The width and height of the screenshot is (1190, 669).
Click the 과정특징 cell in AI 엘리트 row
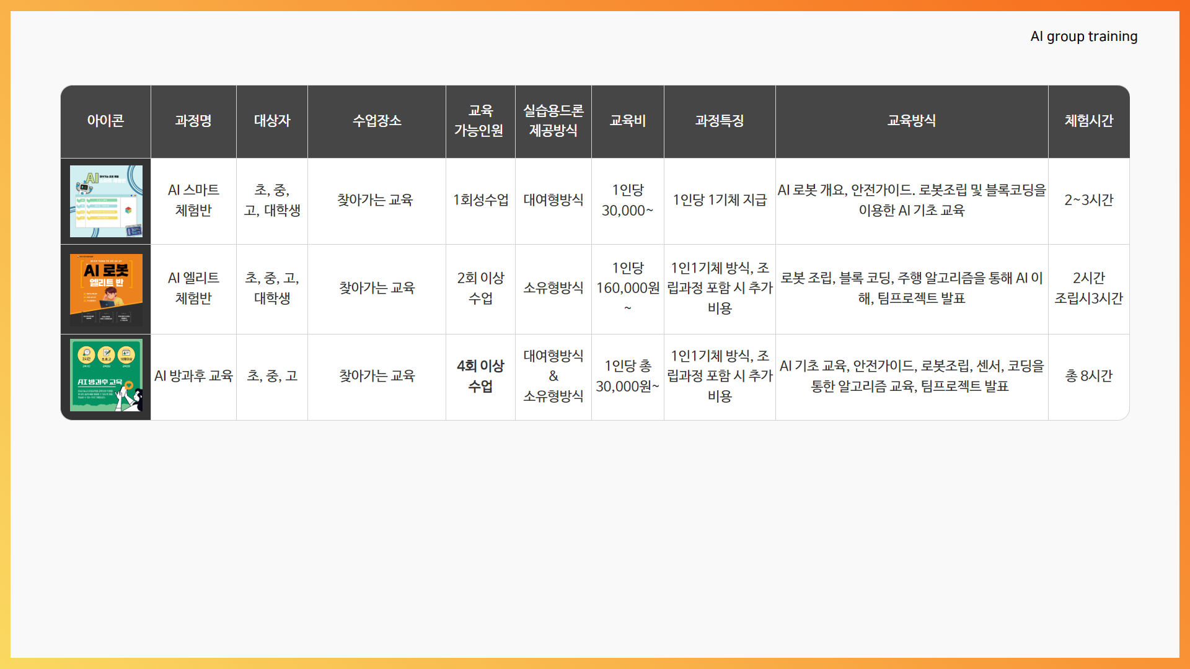[x=720, y=289]
